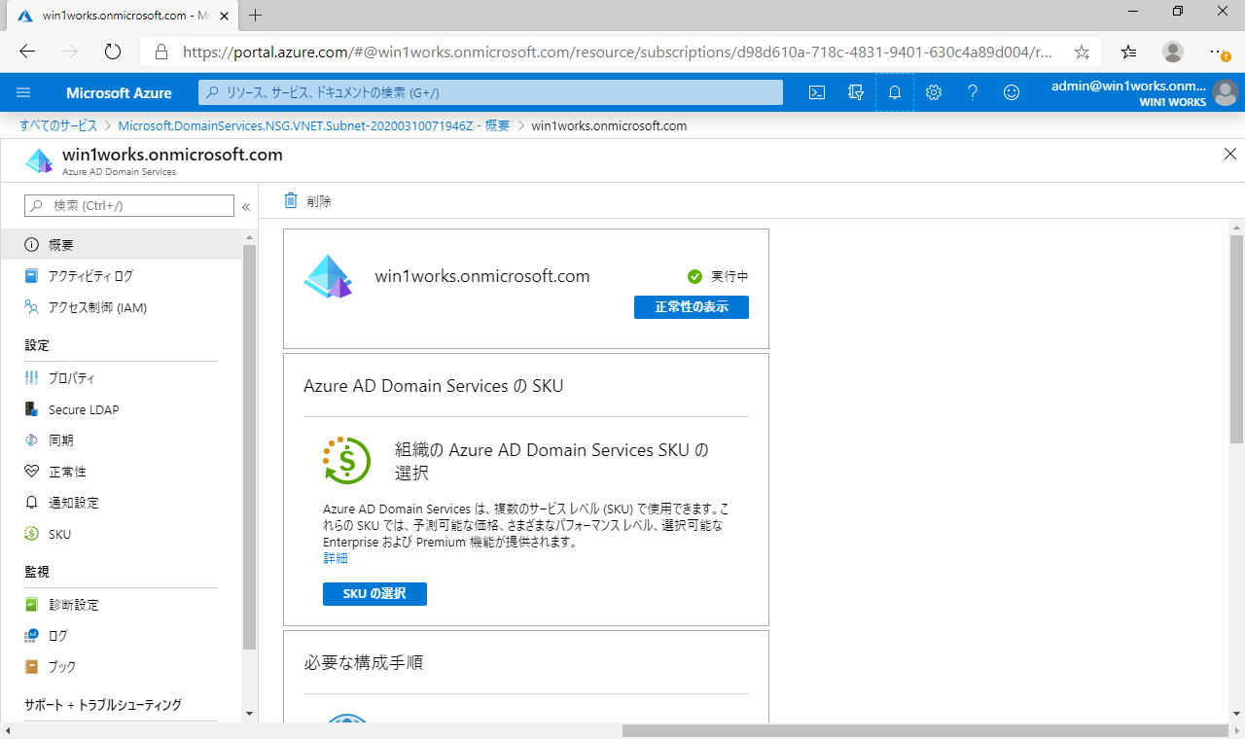Open the notifications bell
Screen dimensions: 1245x739
(x=895, y=92)
